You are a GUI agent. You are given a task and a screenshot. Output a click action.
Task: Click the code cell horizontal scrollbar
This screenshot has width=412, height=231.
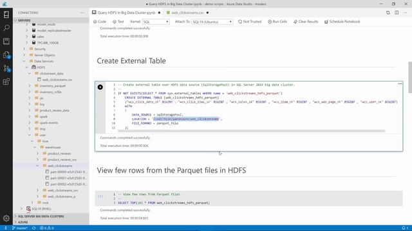click(252, 131)
